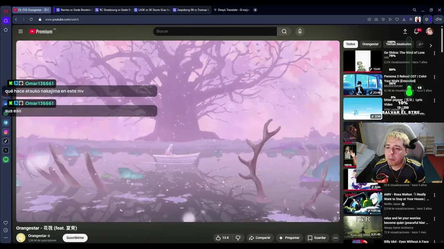This screenshot has width=444, height=249.
Task: Select the Temas musicales filter chip
Action: [x=399, y=44]
